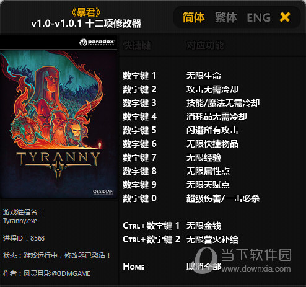Switch language to 繁体

coord(225,17)
